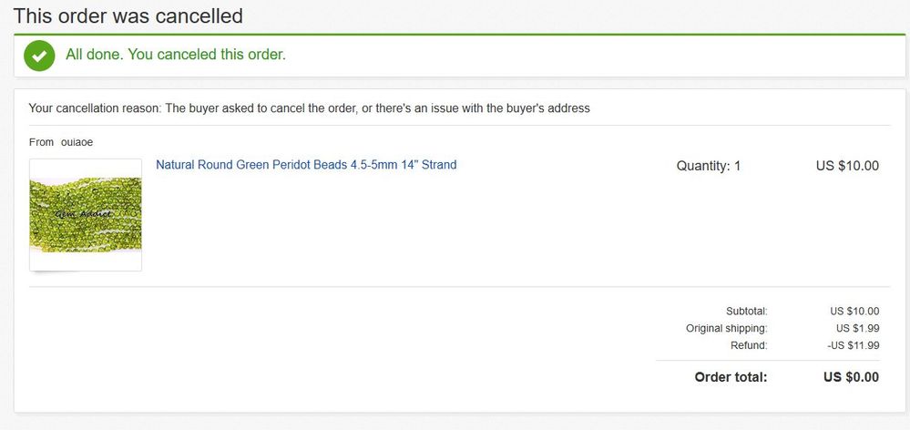The height and width of the screenshot is (430, 910).
Task: Click the Original shipping label
Action: pyautogui.click(x=727, y=329)
